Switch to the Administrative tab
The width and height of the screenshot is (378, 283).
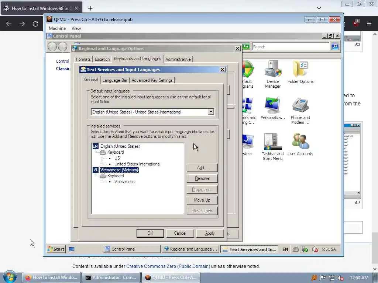(178, 59)
